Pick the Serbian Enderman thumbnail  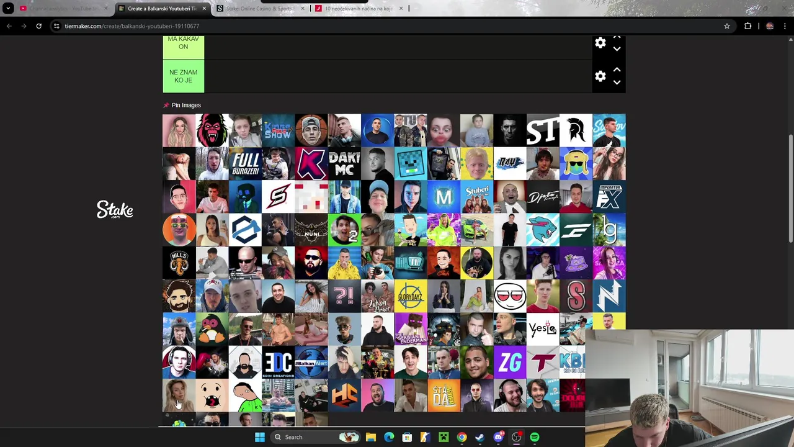click(x=411, y=330)
